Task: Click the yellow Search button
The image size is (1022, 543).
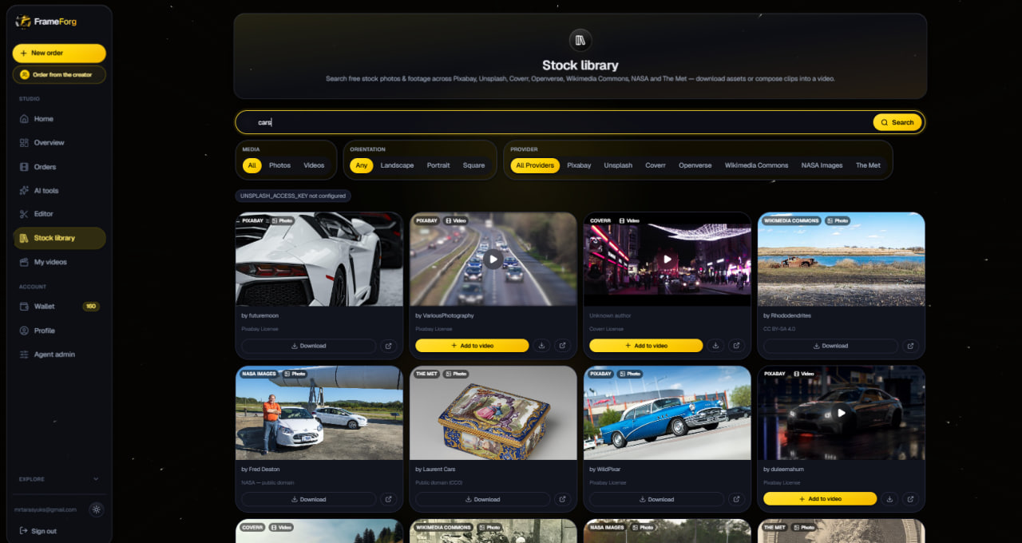Action: [897, 122]
